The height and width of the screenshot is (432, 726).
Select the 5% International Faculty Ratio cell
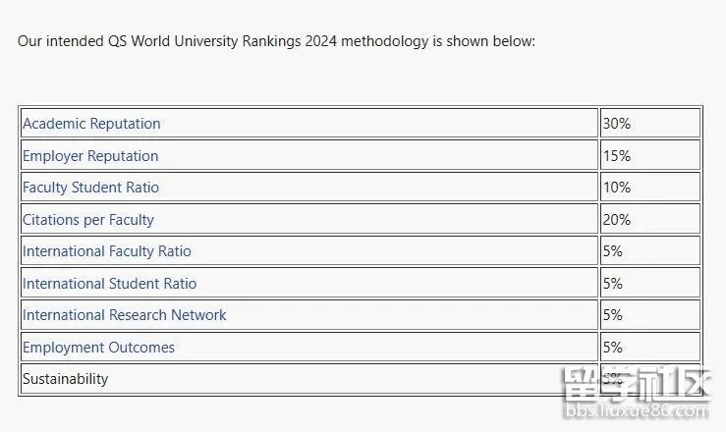coord(613,251)
